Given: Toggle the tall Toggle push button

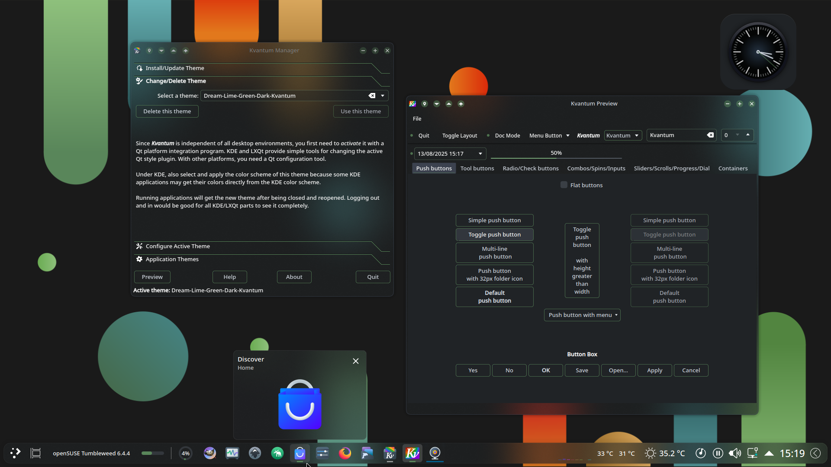Looking at the screenshot, I should [582, 260].
